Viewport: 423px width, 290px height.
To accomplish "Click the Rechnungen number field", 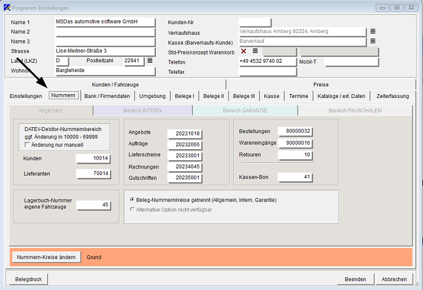I will click(185, 167).
